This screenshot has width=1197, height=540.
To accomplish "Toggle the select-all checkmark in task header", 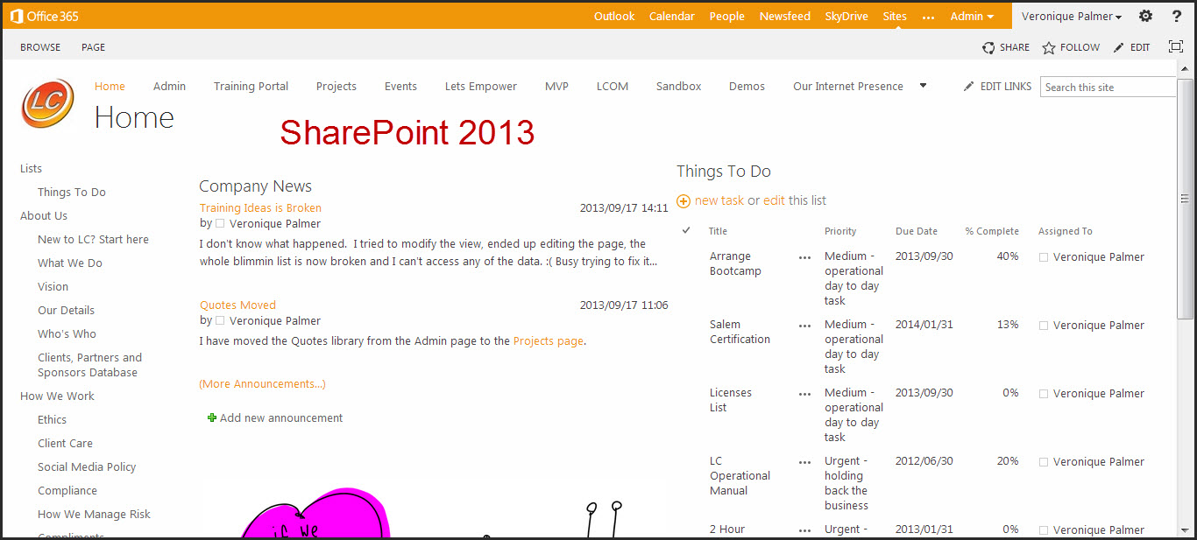I will pos(686,230).
